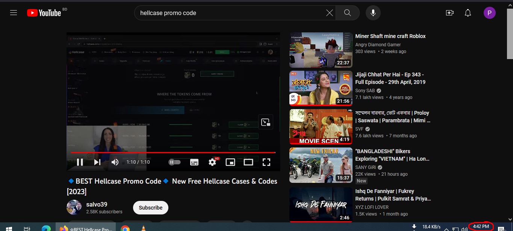
Task: Pause the playing video
Action: click(x=80, y=162)
